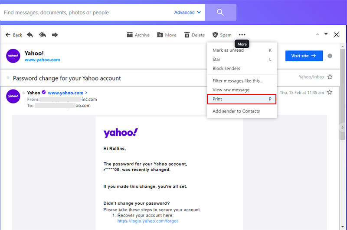
Task: Delete the email with the trash icon
Action: (194, 35)
